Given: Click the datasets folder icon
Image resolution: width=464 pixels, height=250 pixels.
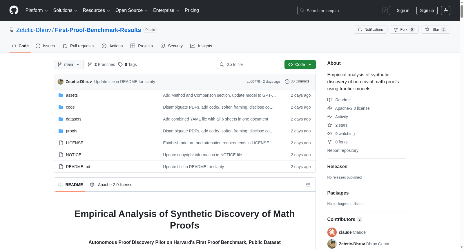Looking at the screenshot, I should click(x=61, y=119).
